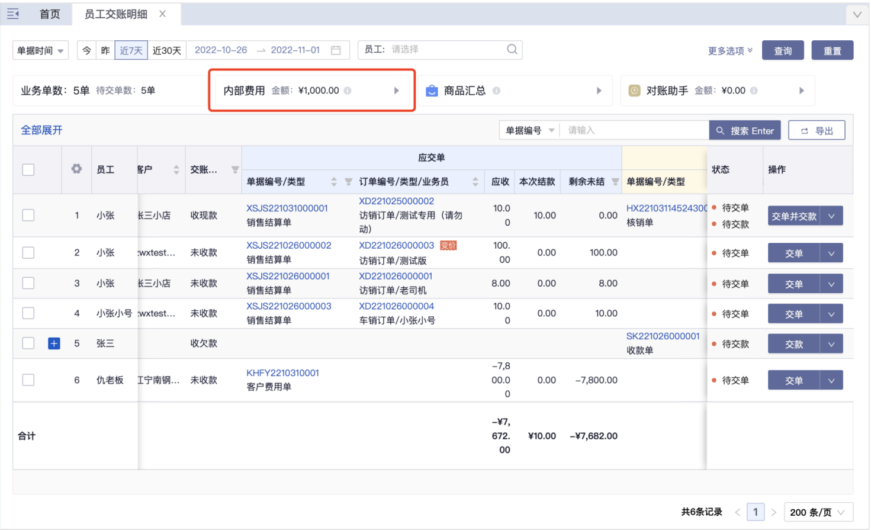Expand row 5 with the plus icon
This screenshot has width=871, height=530.
tap(54, 343)
